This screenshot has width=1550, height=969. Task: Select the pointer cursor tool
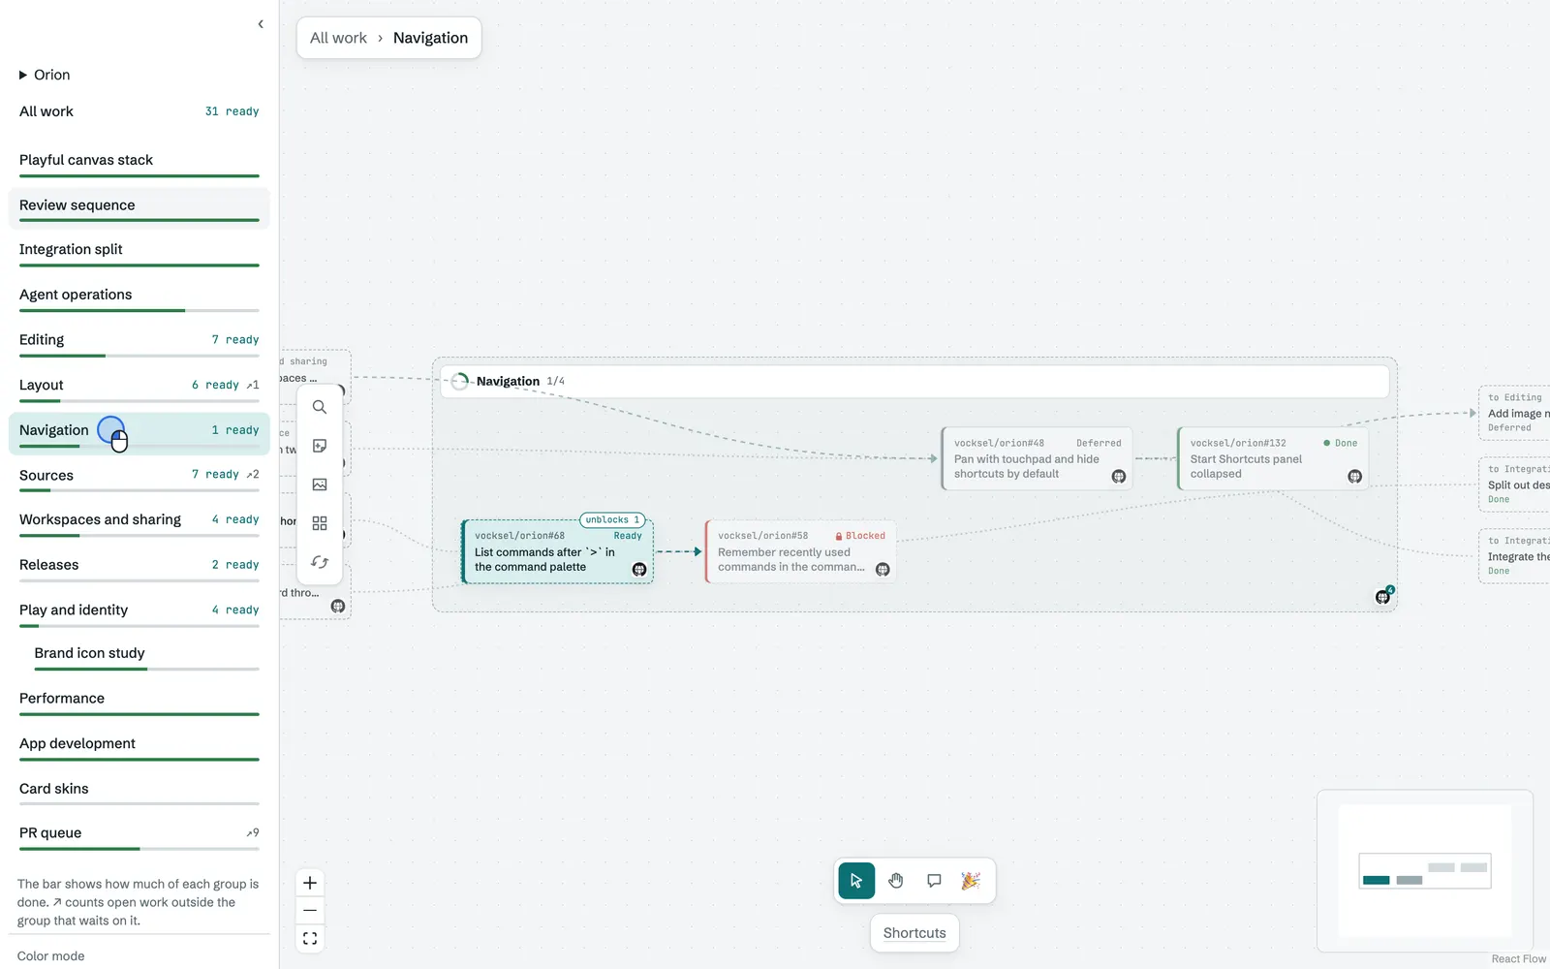coord(856,881)
